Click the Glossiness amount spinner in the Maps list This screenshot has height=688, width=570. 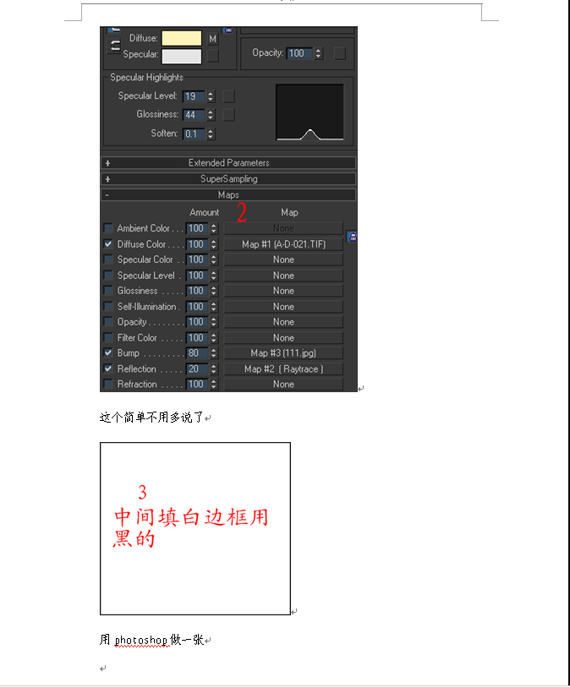pyautogui.click(x=213, y=291)
